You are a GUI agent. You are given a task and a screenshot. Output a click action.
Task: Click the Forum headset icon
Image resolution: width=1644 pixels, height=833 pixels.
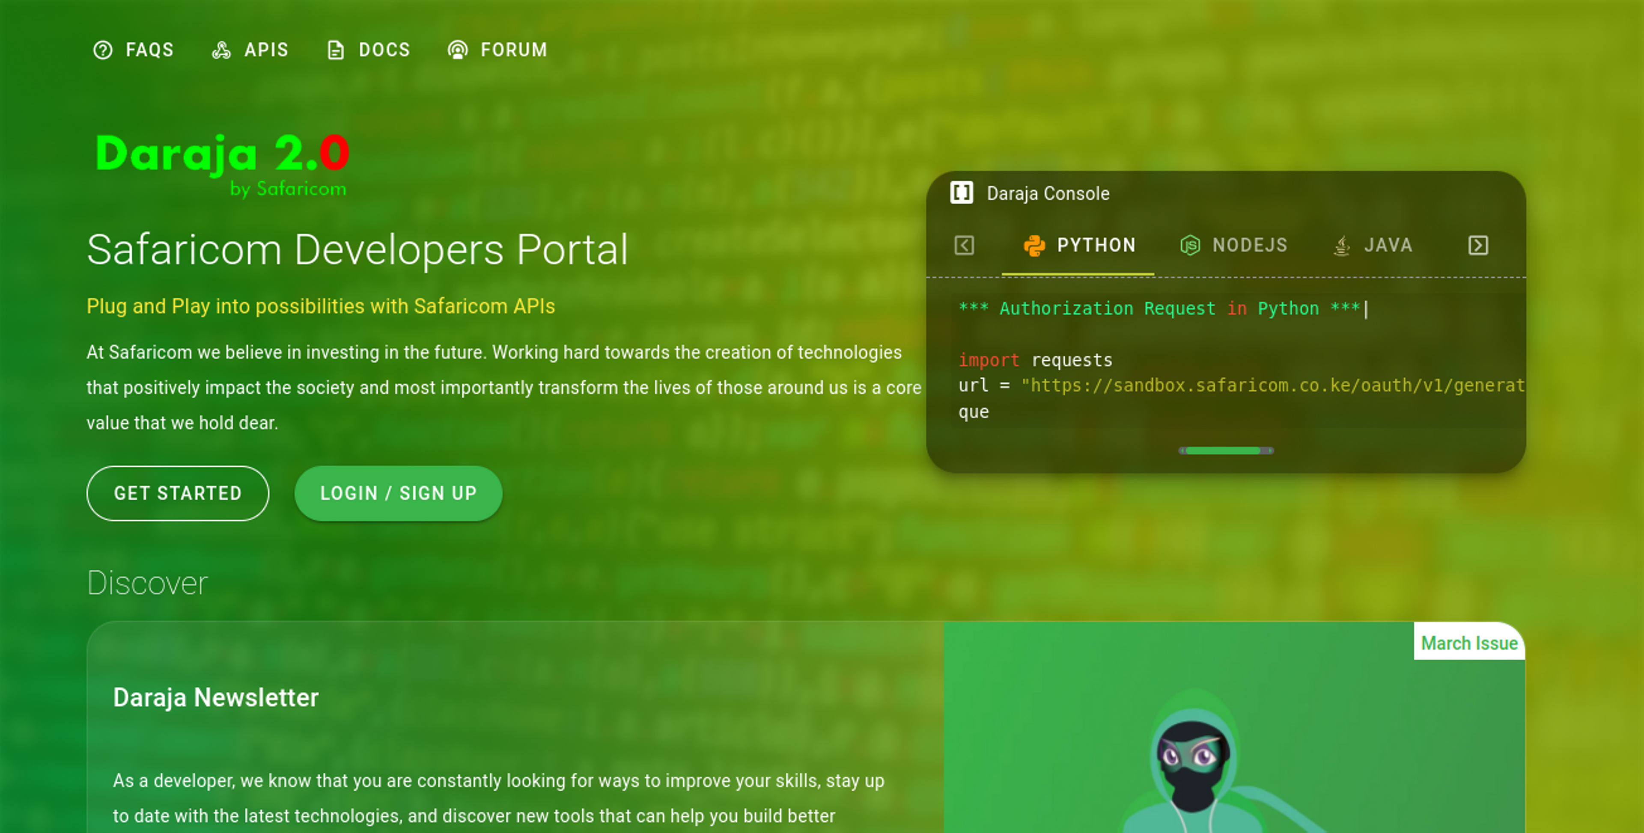pyautogui.click(x=458, y=50)
